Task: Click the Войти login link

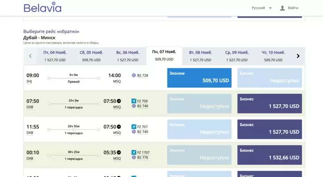Action: tap(293, 8)
